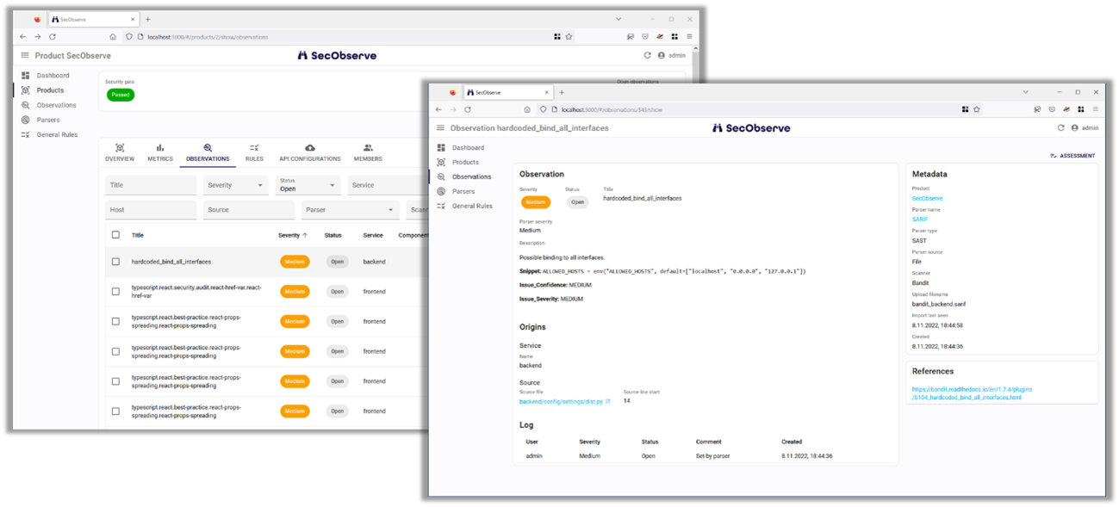Image resolution: width=1119 pixels, height=507 pixels.
Task: Click Products icon in Observation window sidebar
Action: (441, 163)
